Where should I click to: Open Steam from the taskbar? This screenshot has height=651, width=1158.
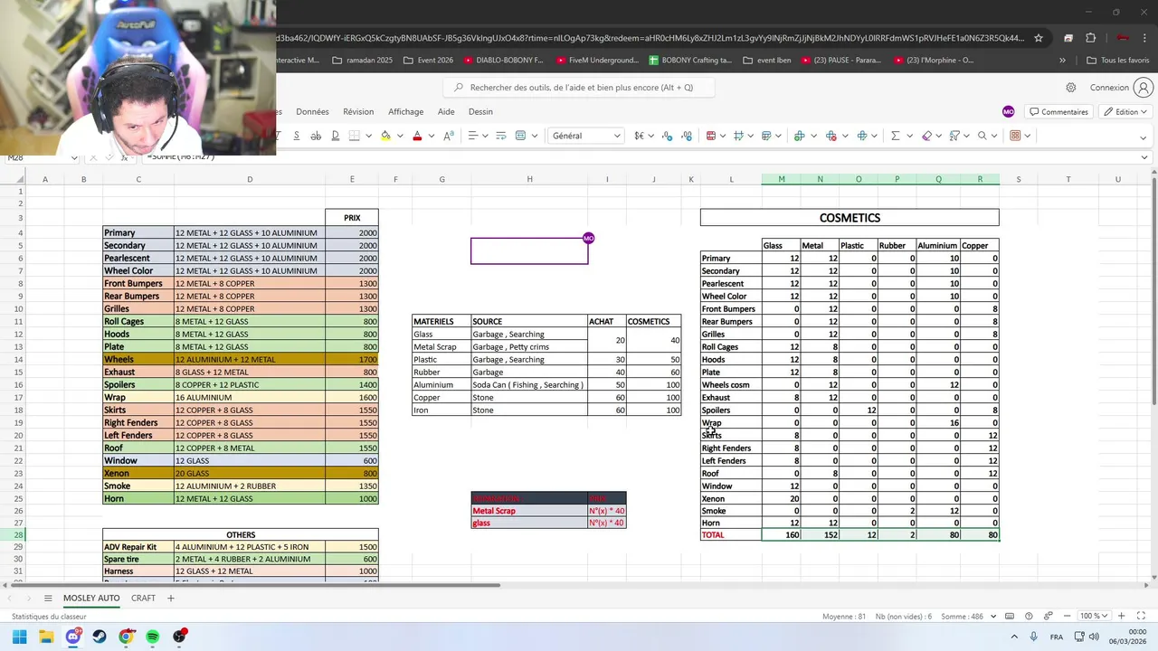point(100,637)
